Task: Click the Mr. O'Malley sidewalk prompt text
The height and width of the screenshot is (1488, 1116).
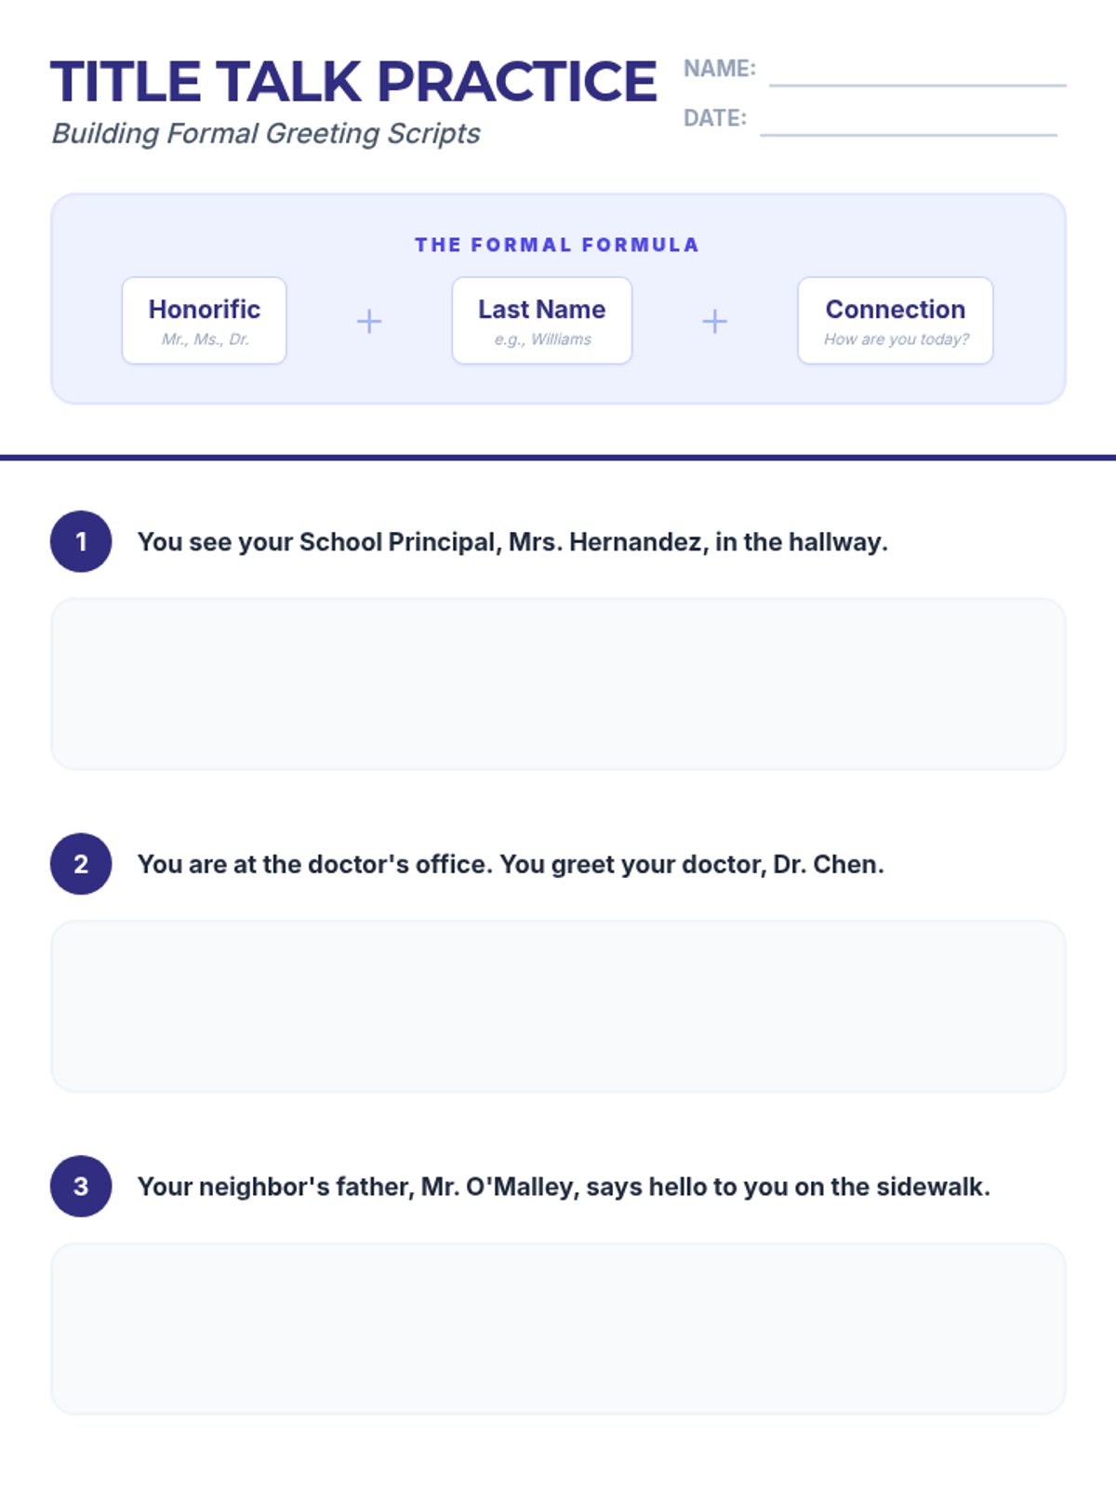Action: point(564,1188)
